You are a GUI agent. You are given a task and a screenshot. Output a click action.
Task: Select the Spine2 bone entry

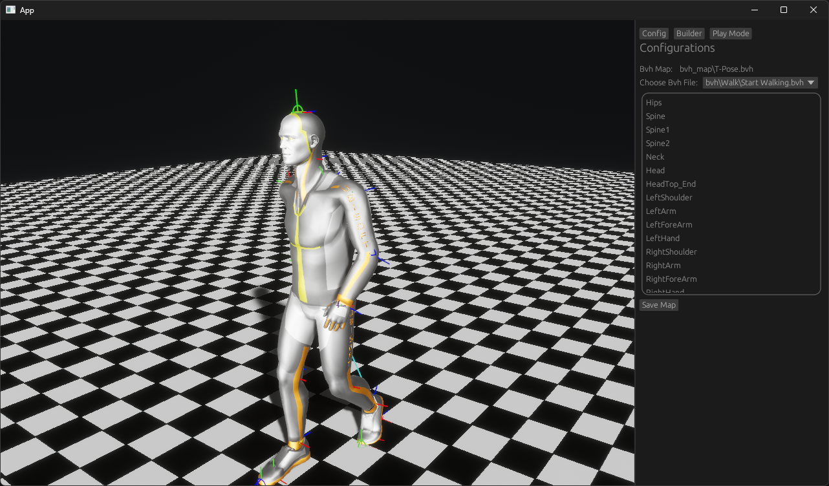[x=658, y=143]
